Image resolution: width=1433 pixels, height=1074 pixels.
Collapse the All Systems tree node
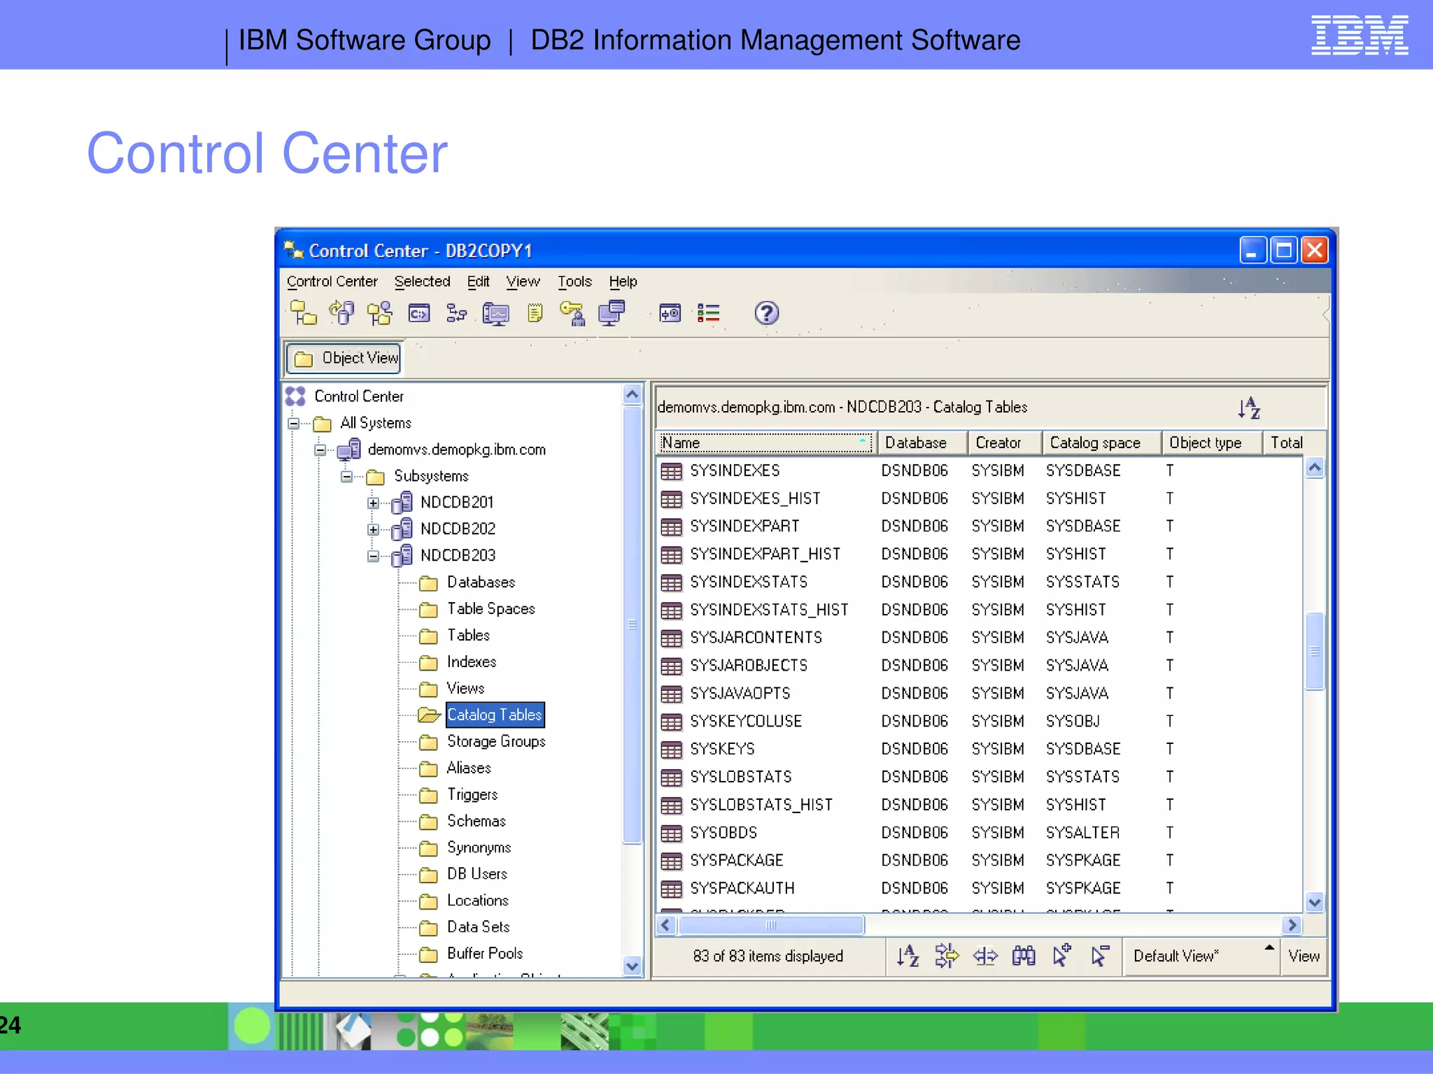tap(294, 424)
